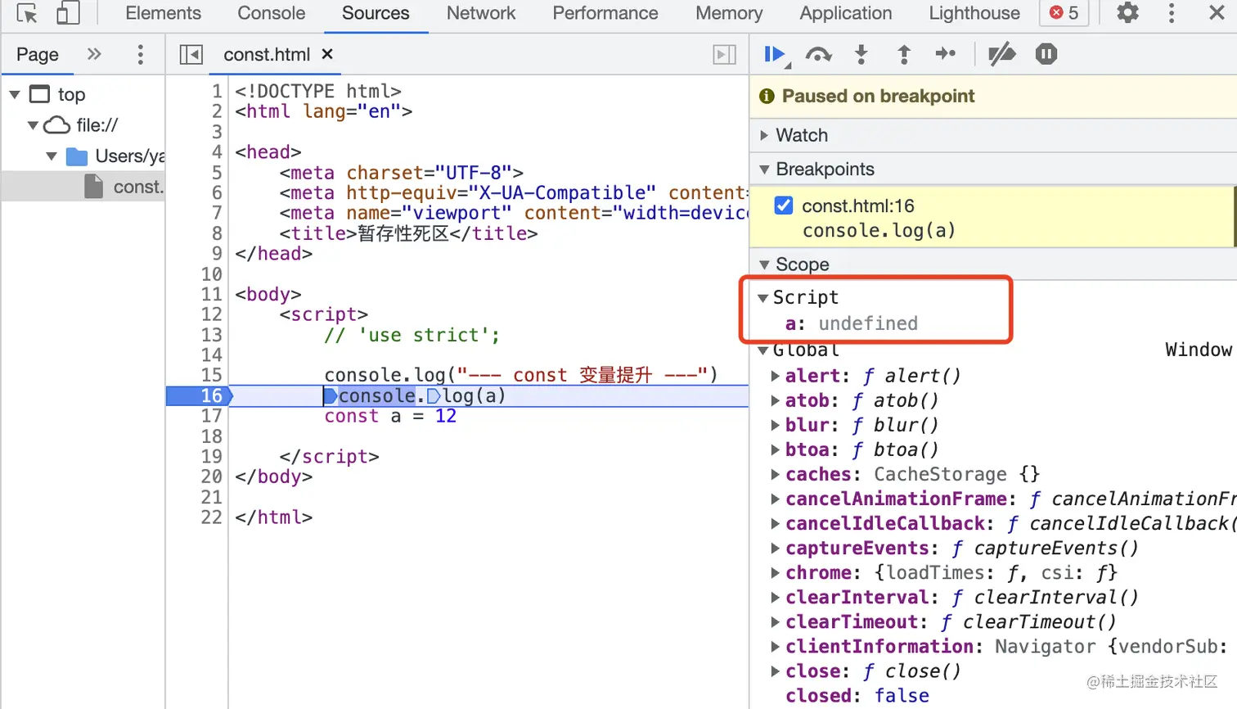Screen dimensions: 1237x709
Task: Open the Memory tab
Action: [729, 13]
